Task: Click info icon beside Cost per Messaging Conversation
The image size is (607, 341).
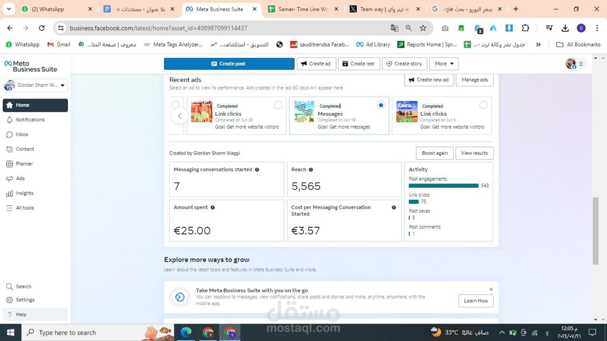Action: pyautogui.click(x=394, y=208)
